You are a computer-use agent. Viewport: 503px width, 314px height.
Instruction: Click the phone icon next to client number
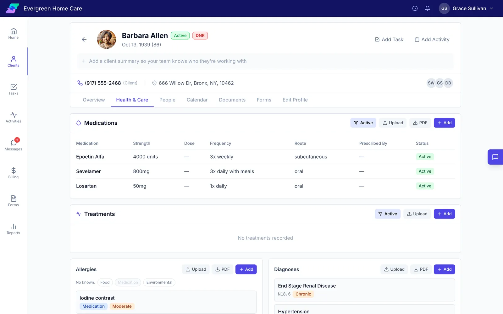click(x=80, y=83)
